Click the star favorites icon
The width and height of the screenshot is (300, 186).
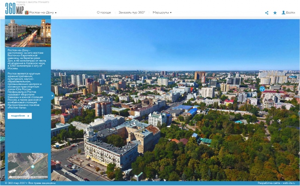[275, 13]
